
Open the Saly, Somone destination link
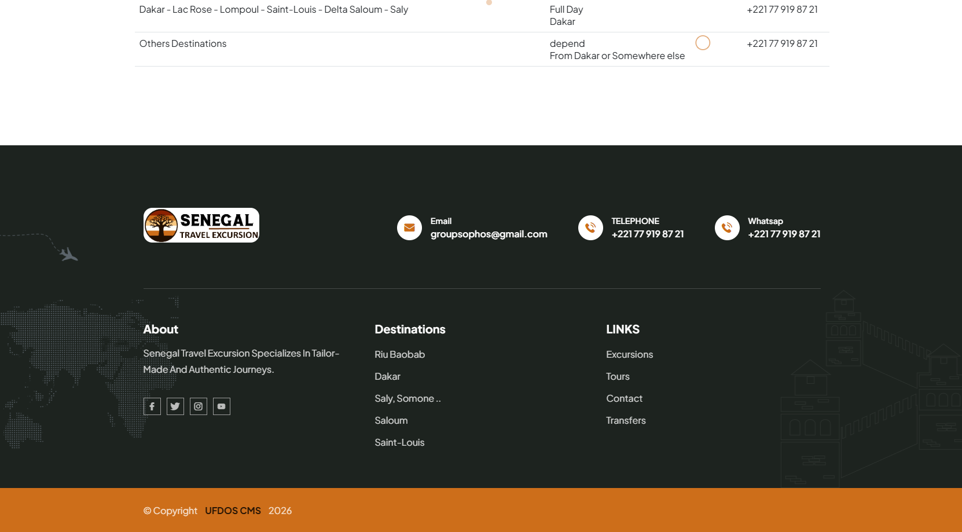click(407, 398)
